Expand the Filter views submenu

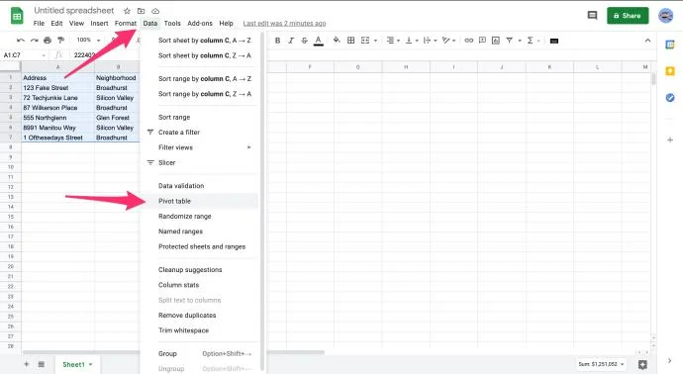[x=200, y=147]
